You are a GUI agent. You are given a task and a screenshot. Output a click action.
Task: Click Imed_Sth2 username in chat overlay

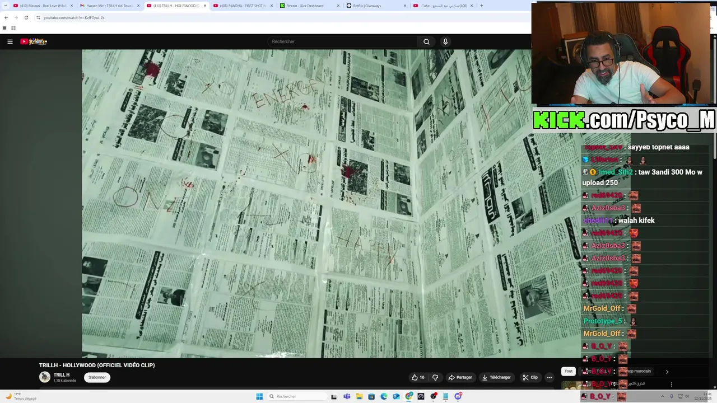pyautogui.click(x=615, y=172)
